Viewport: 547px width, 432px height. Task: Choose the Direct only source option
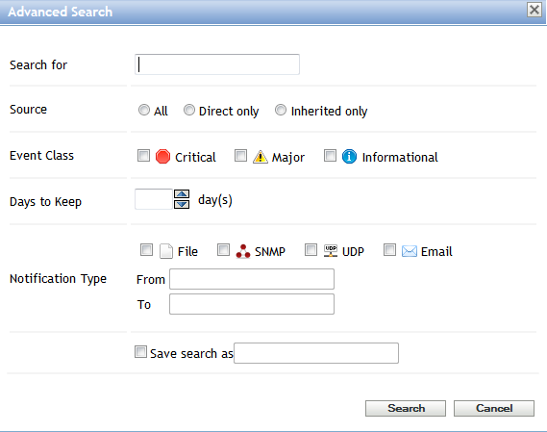coord(189,110)
